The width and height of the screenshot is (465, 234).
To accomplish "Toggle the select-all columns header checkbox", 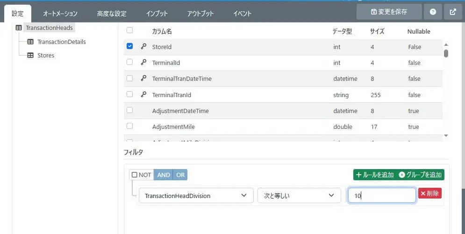I will point(129,30).
